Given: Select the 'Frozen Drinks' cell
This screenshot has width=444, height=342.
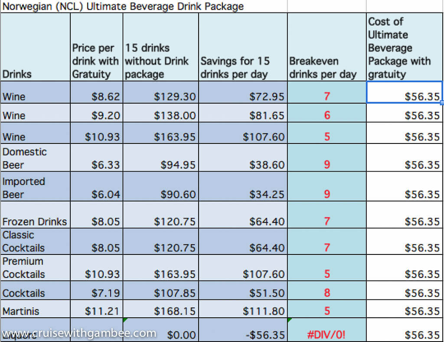Looking at the screenshot, I should (36, 215).
